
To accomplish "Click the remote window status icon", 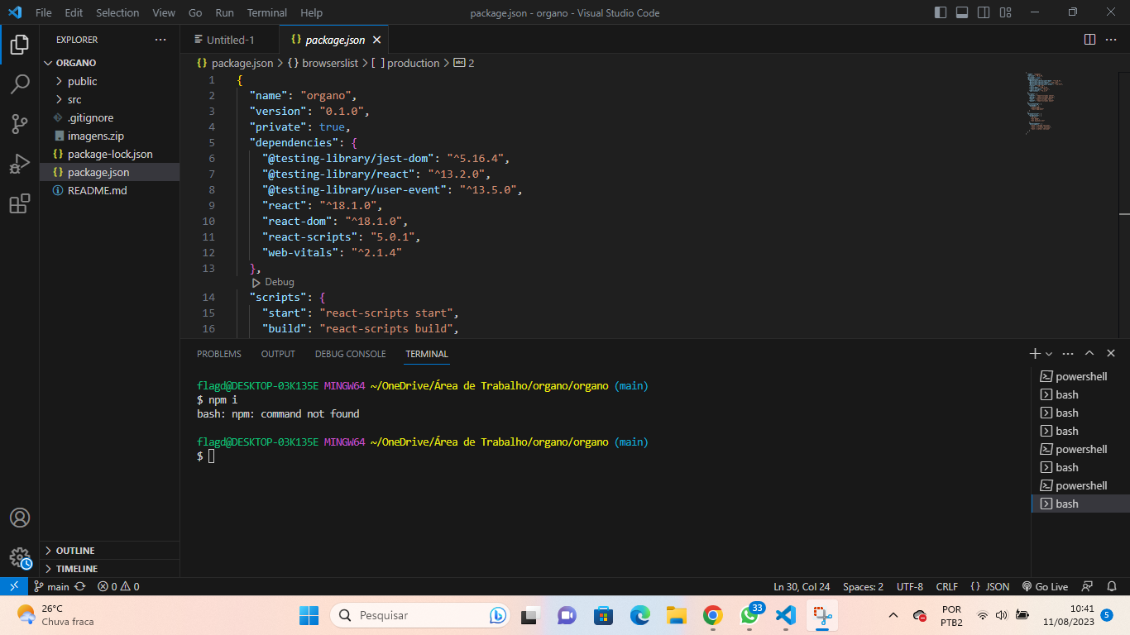I will (13, 586).
